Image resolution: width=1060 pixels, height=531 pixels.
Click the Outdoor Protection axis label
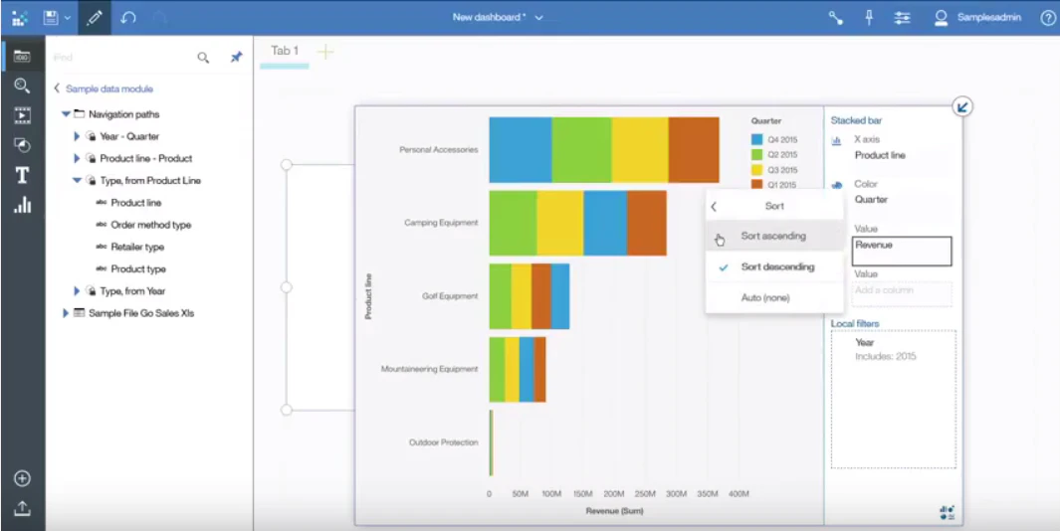click(444, 442)
